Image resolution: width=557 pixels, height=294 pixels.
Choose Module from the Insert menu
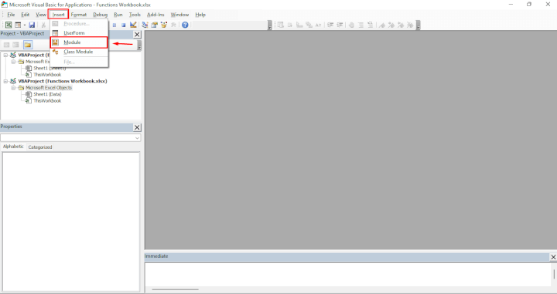[x=79, y=42]
